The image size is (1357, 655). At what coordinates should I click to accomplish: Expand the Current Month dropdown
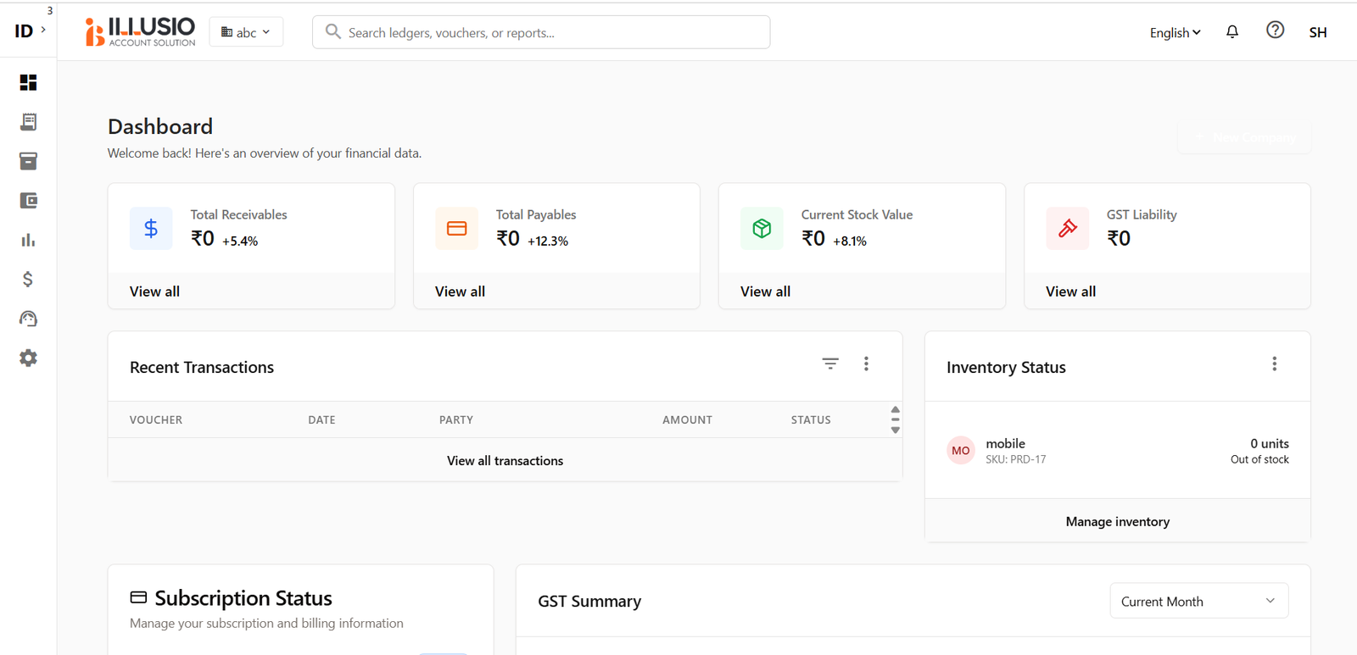pyautogui.click(x=1198, y=601)
